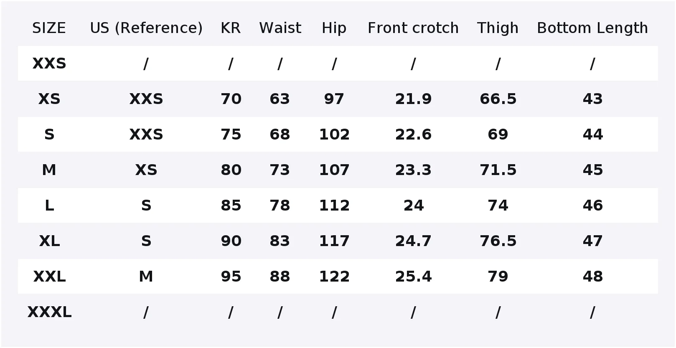Click bottom length value 43
The width and height of the screenshot is (676, 348).
(592, 99)
